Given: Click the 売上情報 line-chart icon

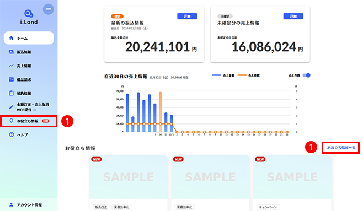Looking at the screenshot, I should click(x=11, y=66).
